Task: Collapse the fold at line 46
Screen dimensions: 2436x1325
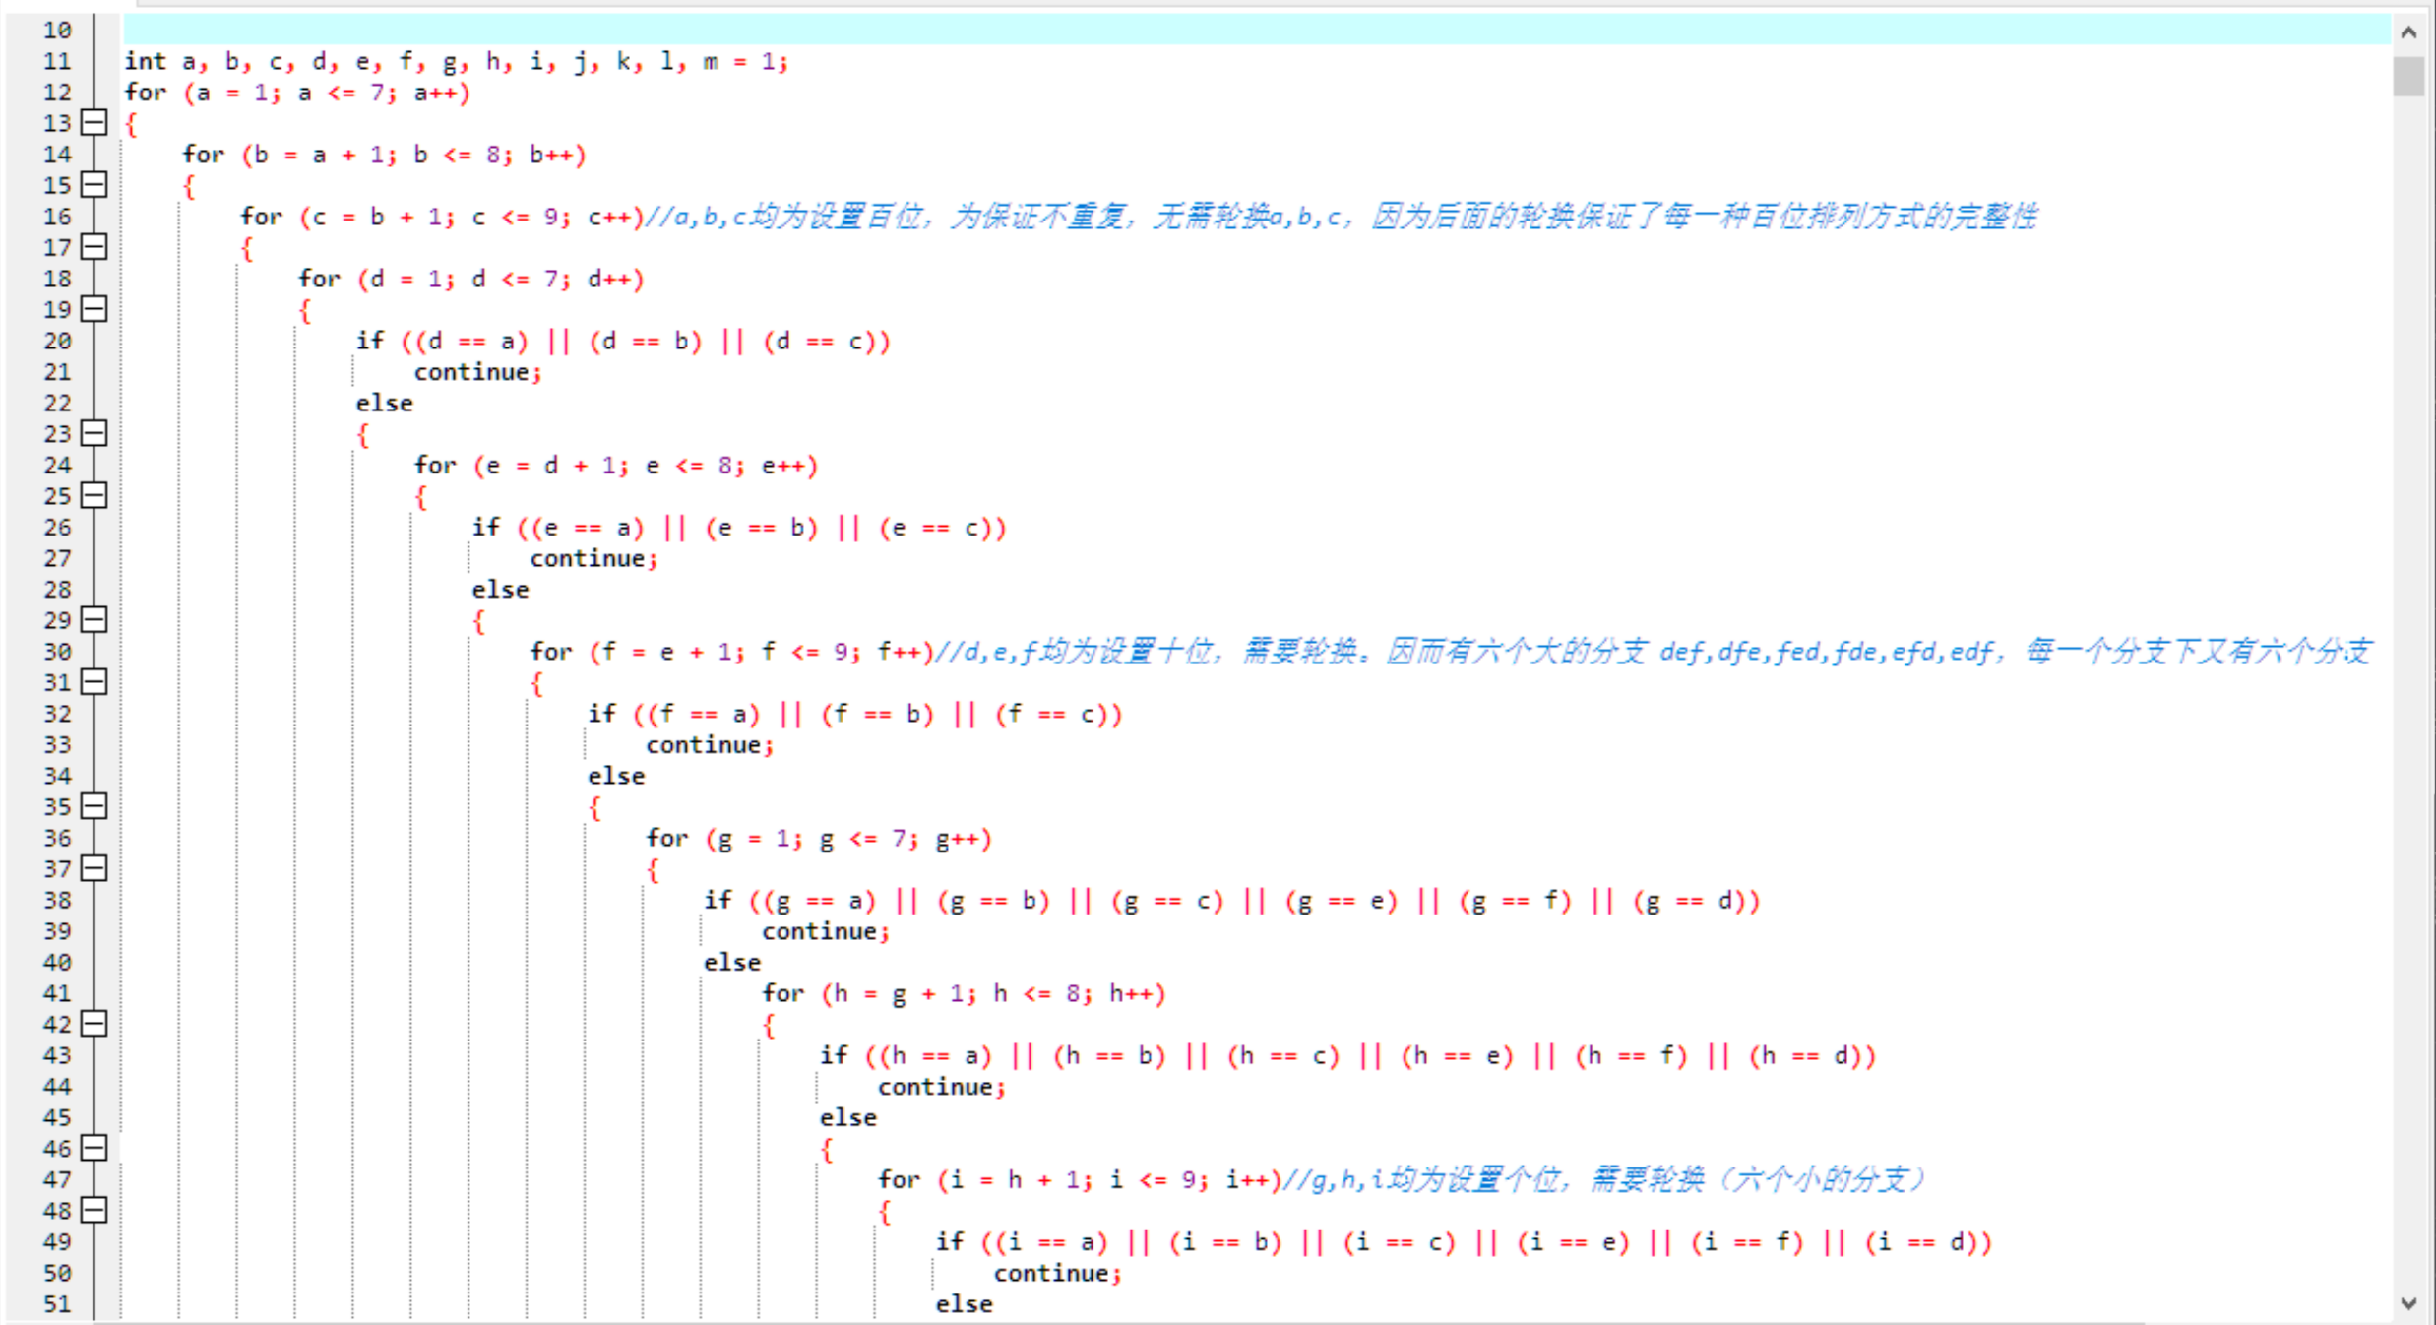Action: (x=92, y=1148)
